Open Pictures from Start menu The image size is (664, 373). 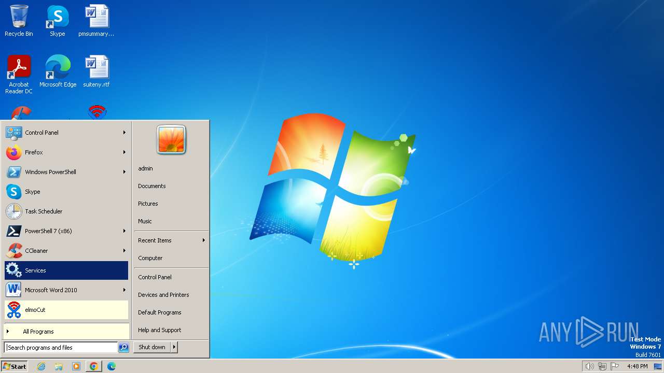(x=148, y=204)
